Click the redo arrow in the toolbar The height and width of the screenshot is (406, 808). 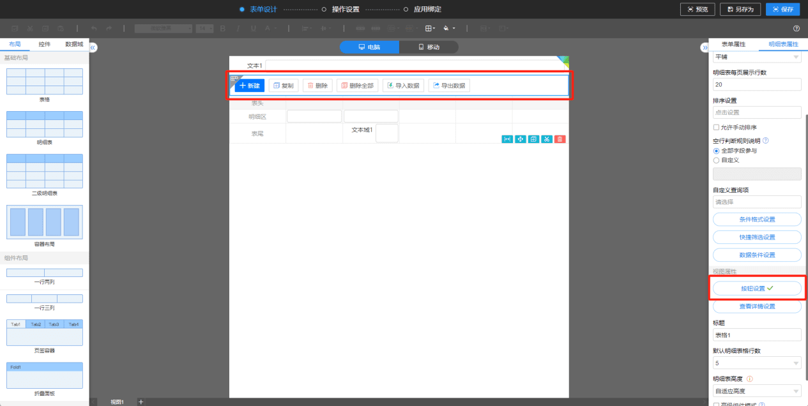(x=109, y=29)
